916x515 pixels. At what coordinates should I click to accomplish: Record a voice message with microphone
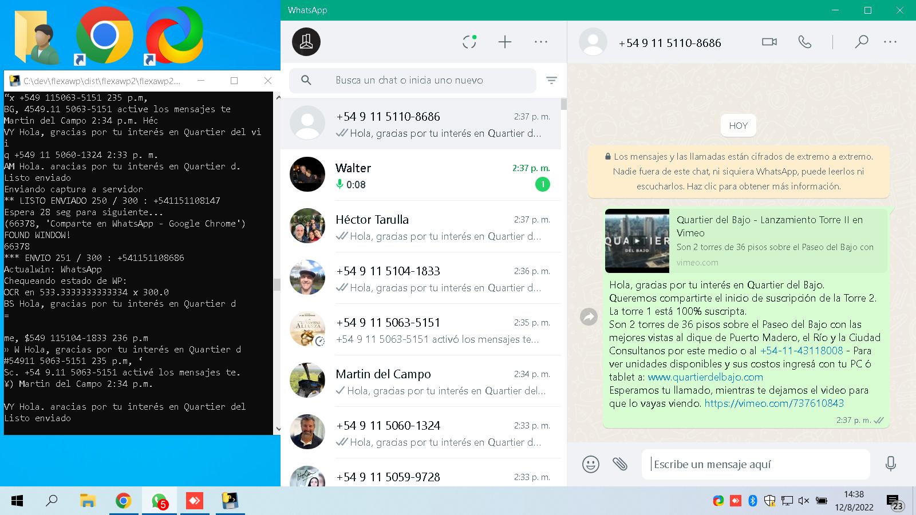click(x=890, y=463)
